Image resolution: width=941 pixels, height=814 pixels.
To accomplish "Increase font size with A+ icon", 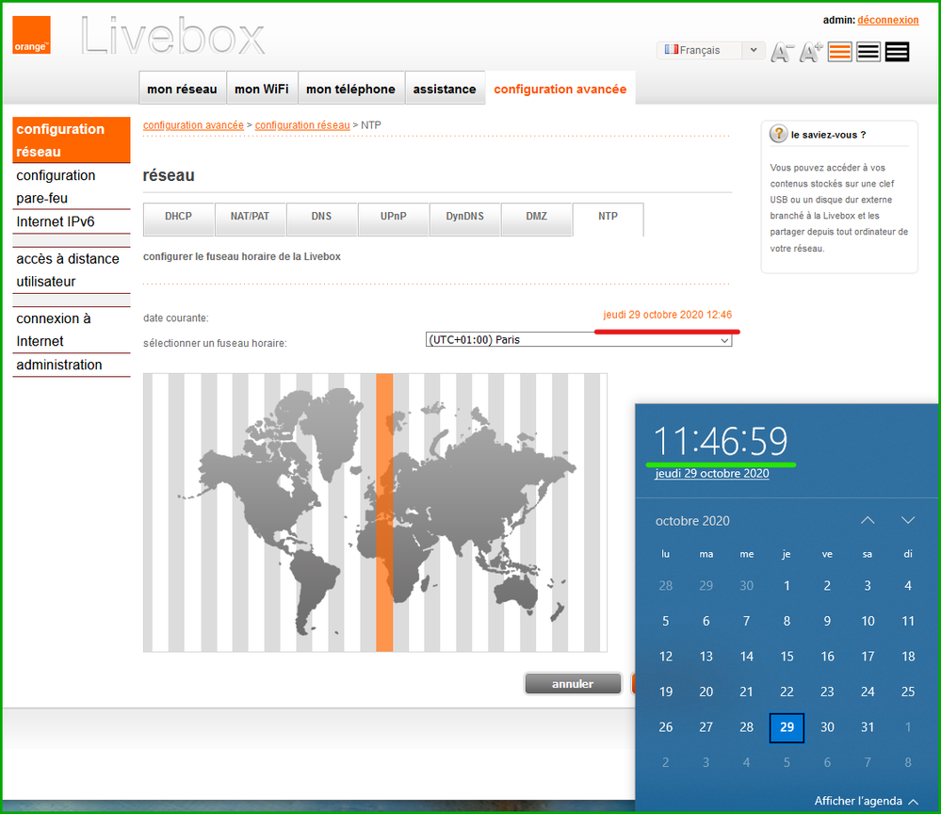I will point(811,52).
